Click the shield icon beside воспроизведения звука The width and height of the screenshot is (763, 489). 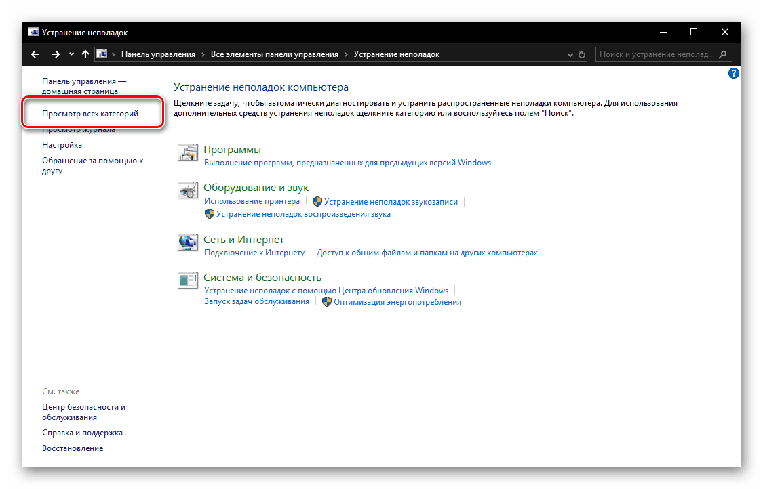tap(210, 214)
